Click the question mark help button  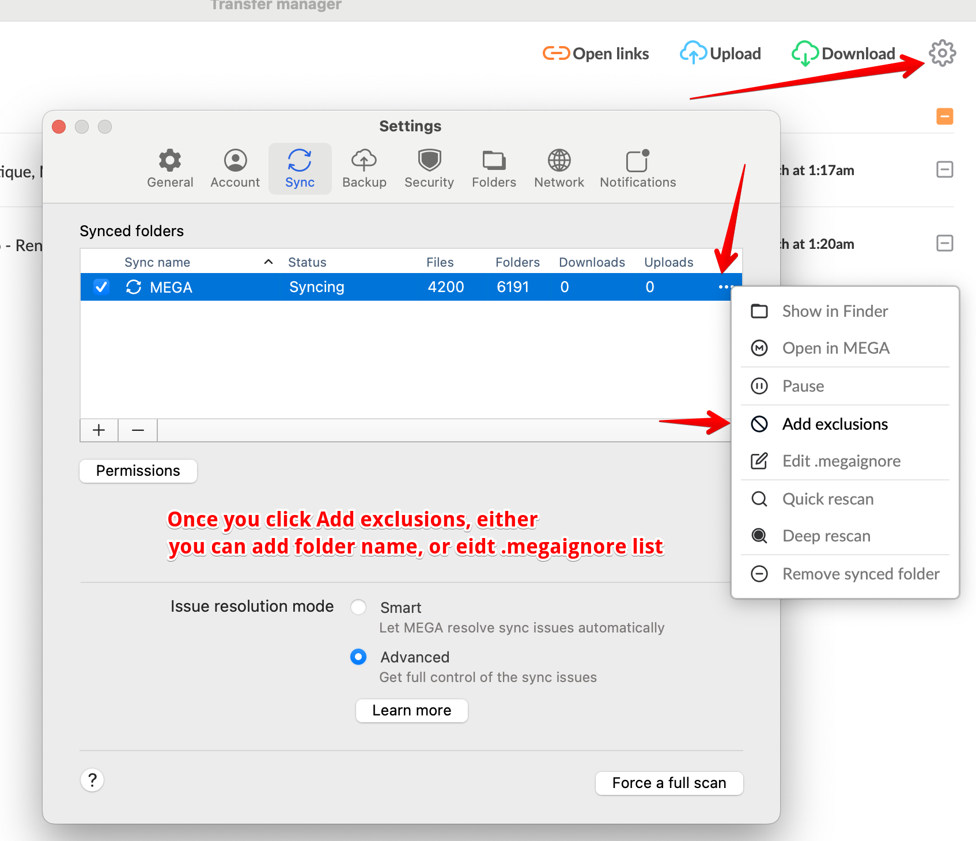click(92, 780)
